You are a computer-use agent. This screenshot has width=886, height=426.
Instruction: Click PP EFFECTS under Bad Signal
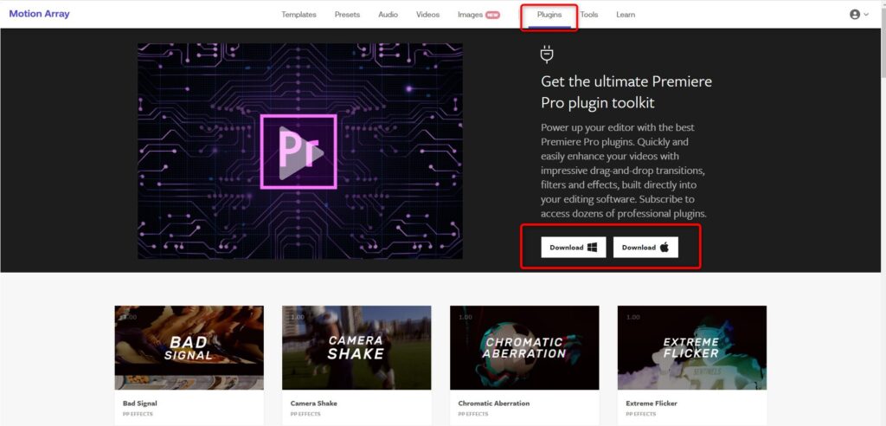tap(138, 414)
